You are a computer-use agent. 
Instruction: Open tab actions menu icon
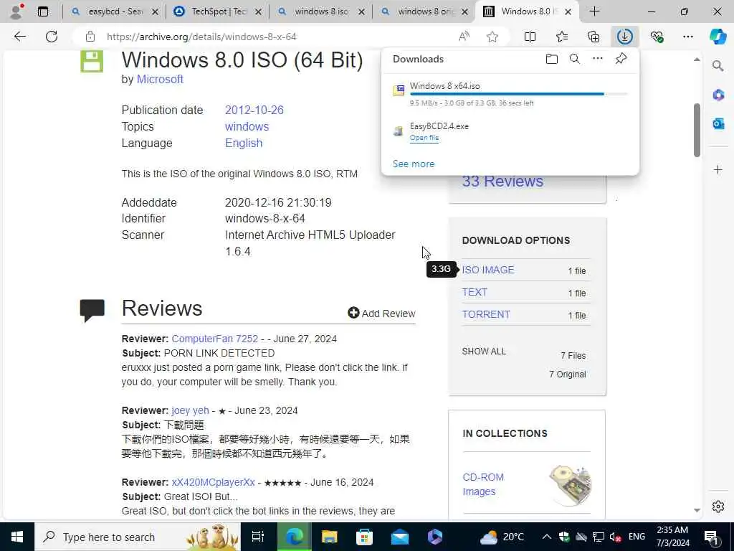tap(43, 11)
